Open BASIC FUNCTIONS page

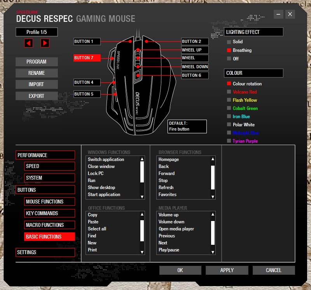click(50, 237)
